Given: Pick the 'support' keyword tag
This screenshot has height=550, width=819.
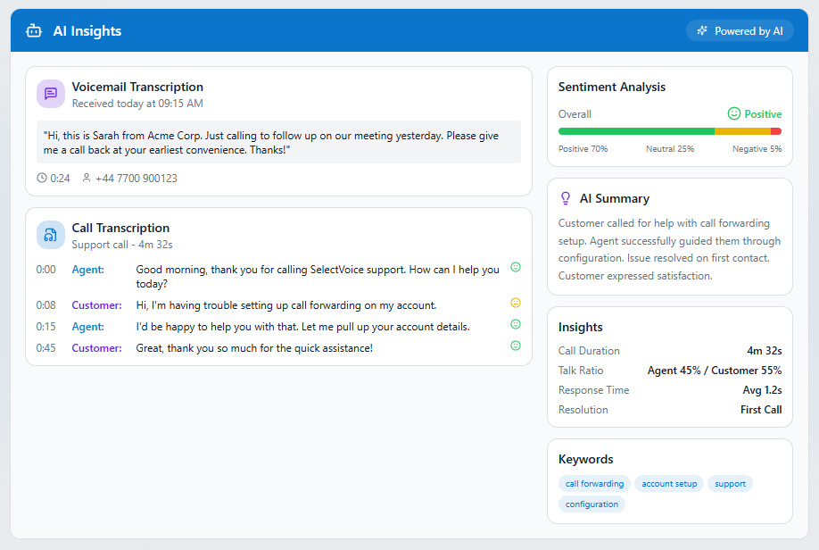Looking at the screenshot, I should coord(730,484).
